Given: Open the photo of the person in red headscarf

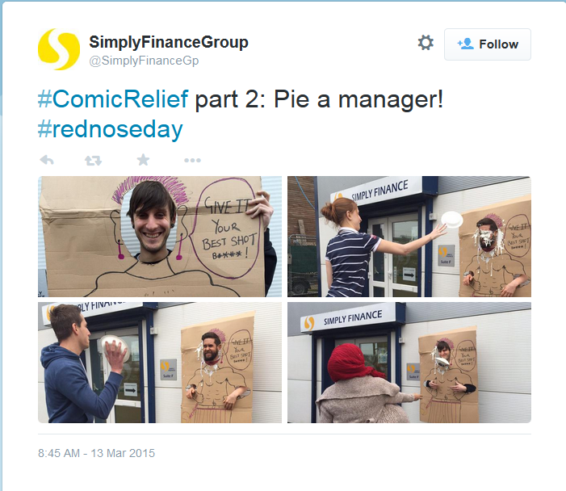Looking at the screenshot, I should point(409,363).
